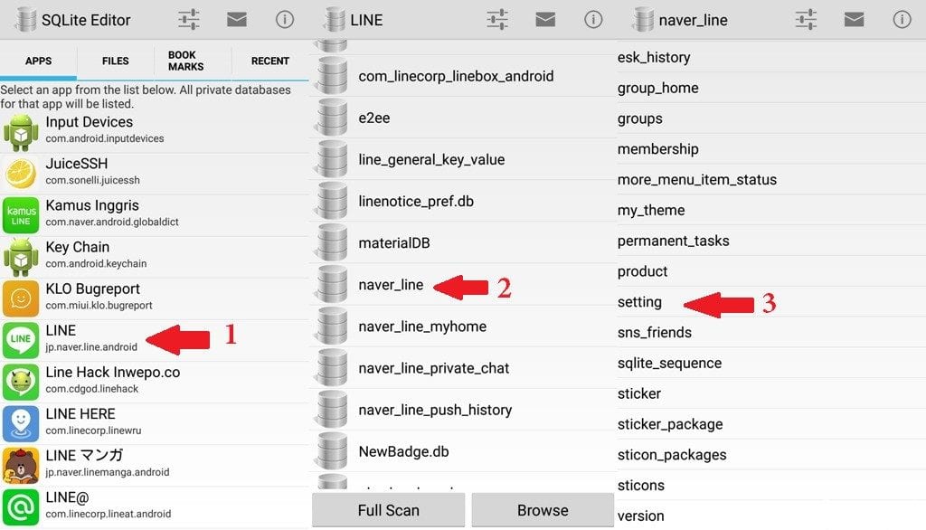Switch to the RECENT tab
This screenshot has width=926, height=530.
coord(269,62)
